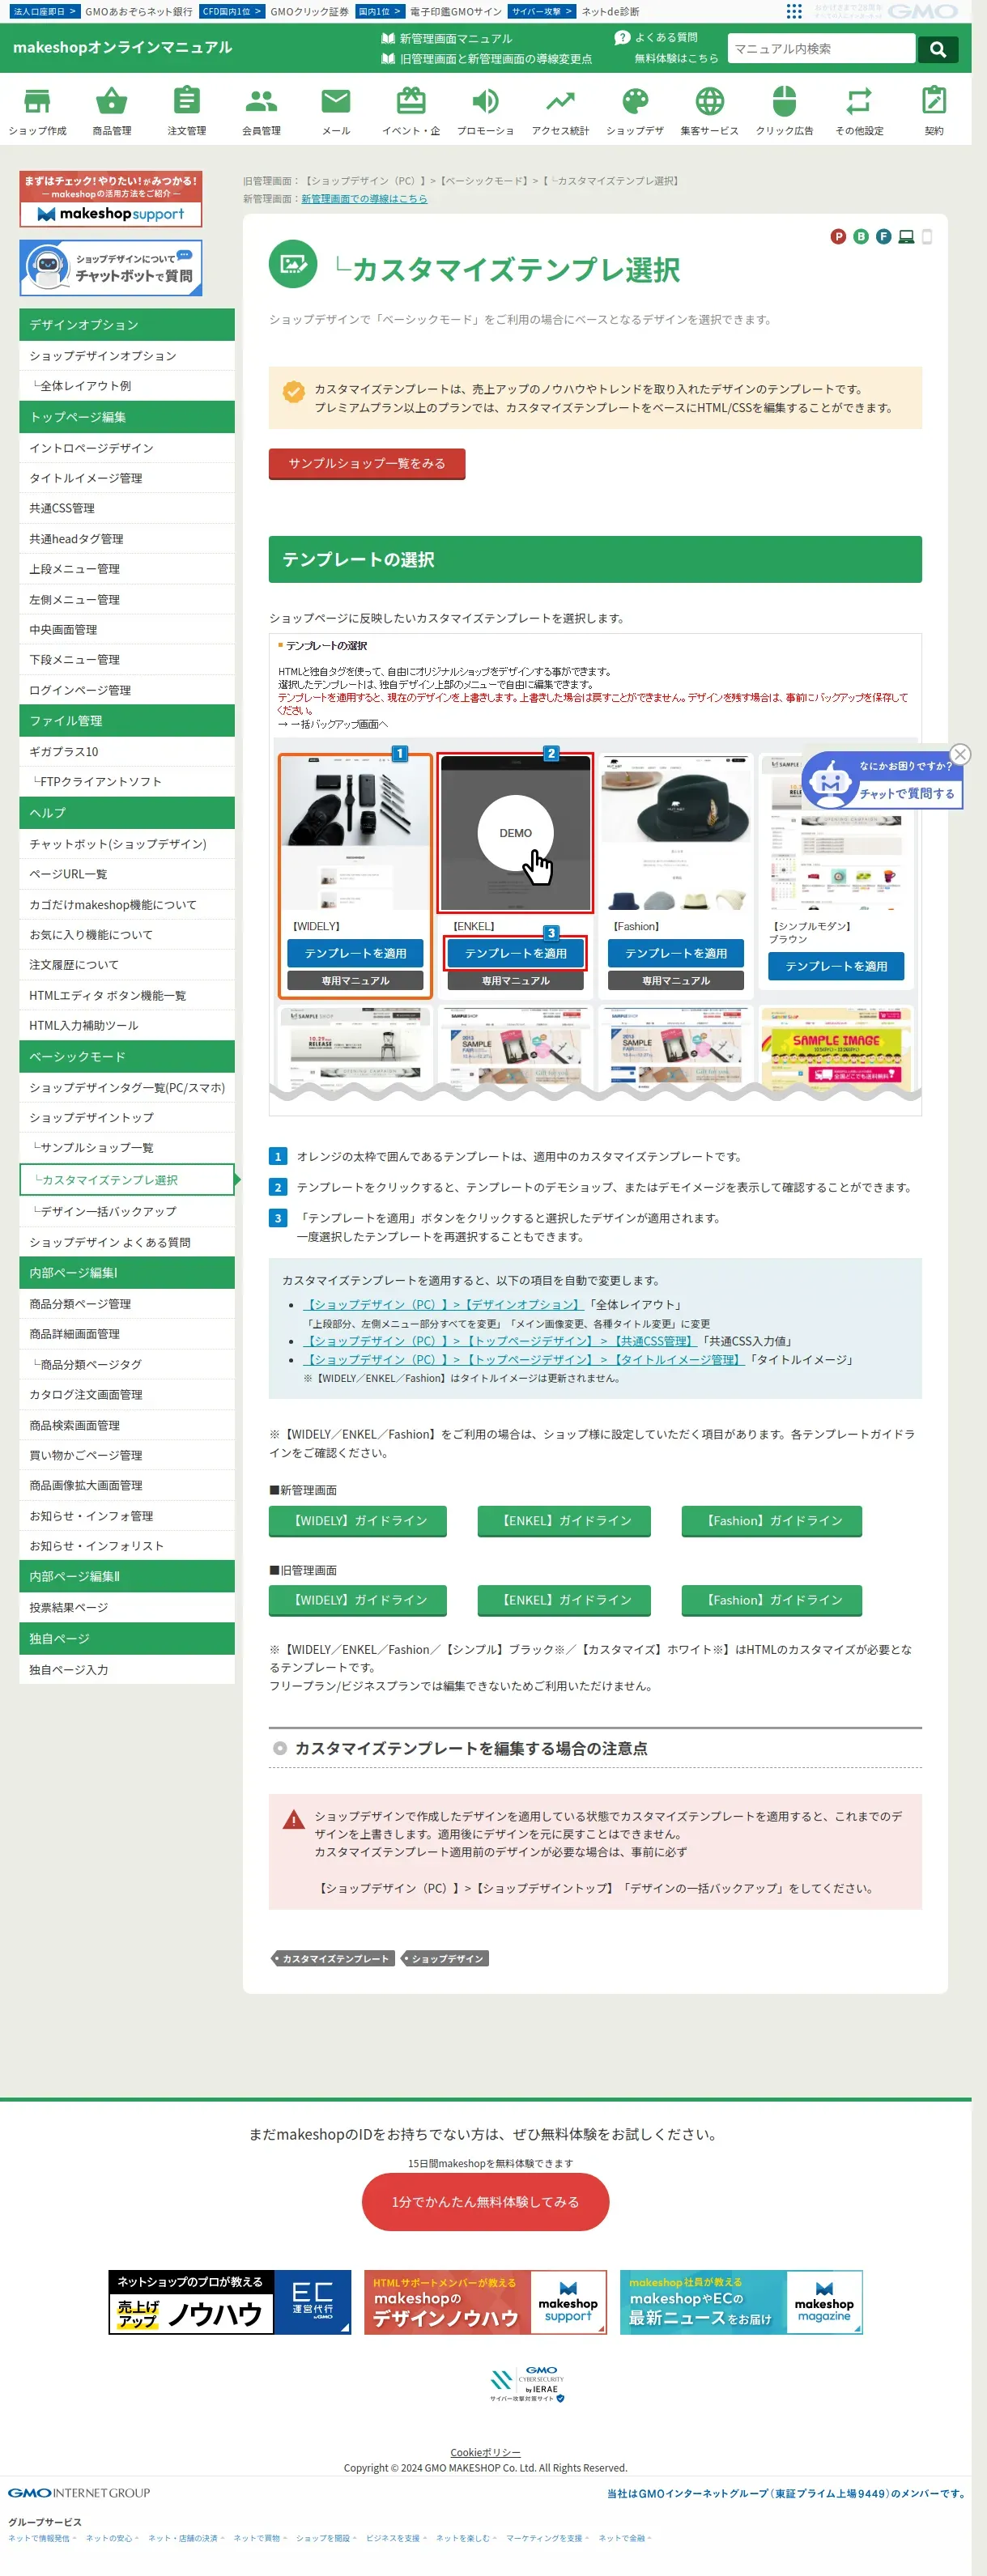The height and width of the screenshot is (2576, 987).
Task: Click the makeshopオンラインマニュアル title
Action: [122, 48]
